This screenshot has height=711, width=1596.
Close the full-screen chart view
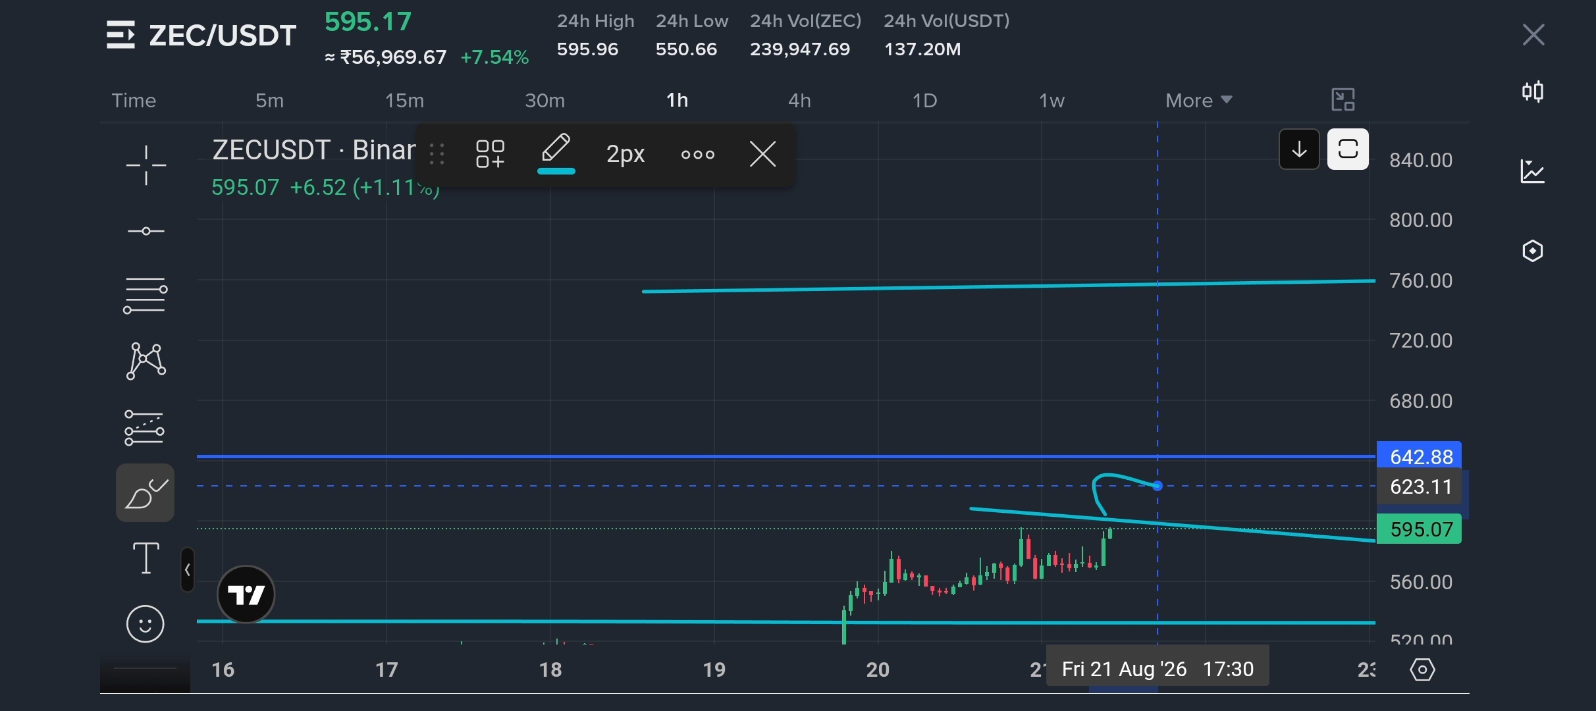(1533, 35)
